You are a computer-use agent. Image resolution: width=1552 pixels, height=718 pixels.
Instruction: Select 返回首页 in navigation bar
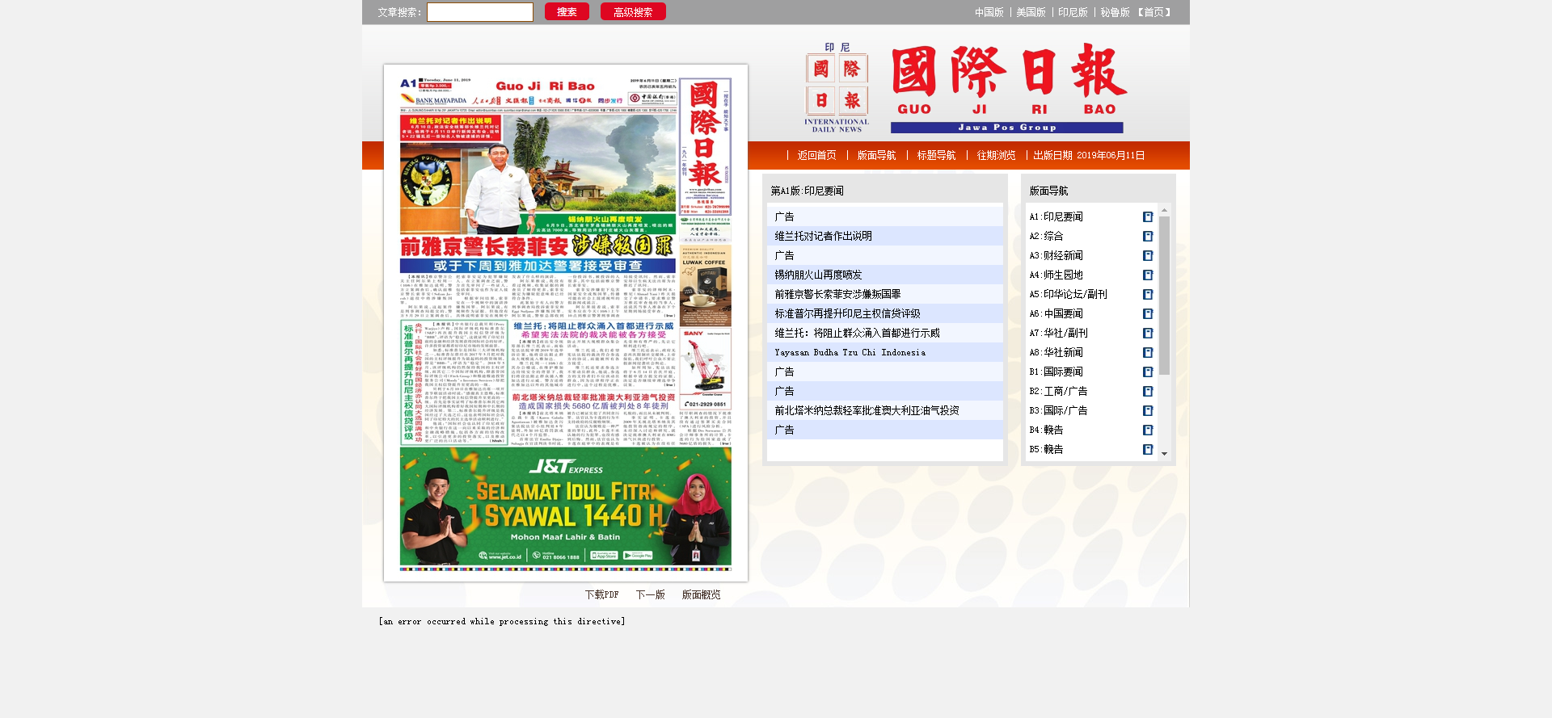point(816,155)
